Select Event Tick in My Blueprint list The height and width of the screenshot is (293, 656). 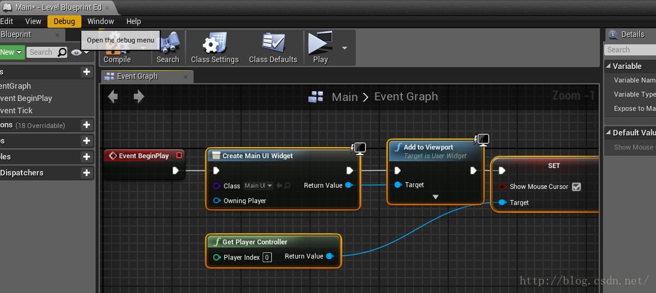[x=16, y=110]
